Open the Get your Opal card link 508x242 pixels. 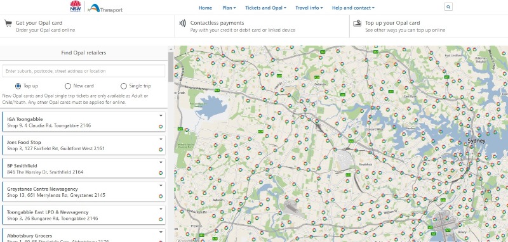39,23
